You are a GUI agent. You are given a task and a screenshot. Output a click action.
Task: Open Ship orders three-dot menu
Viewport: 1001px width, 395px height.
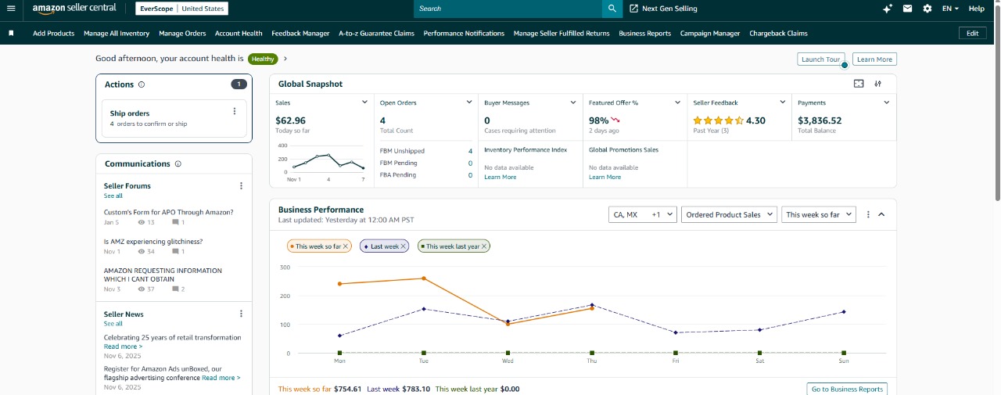[x=234, y=112]
